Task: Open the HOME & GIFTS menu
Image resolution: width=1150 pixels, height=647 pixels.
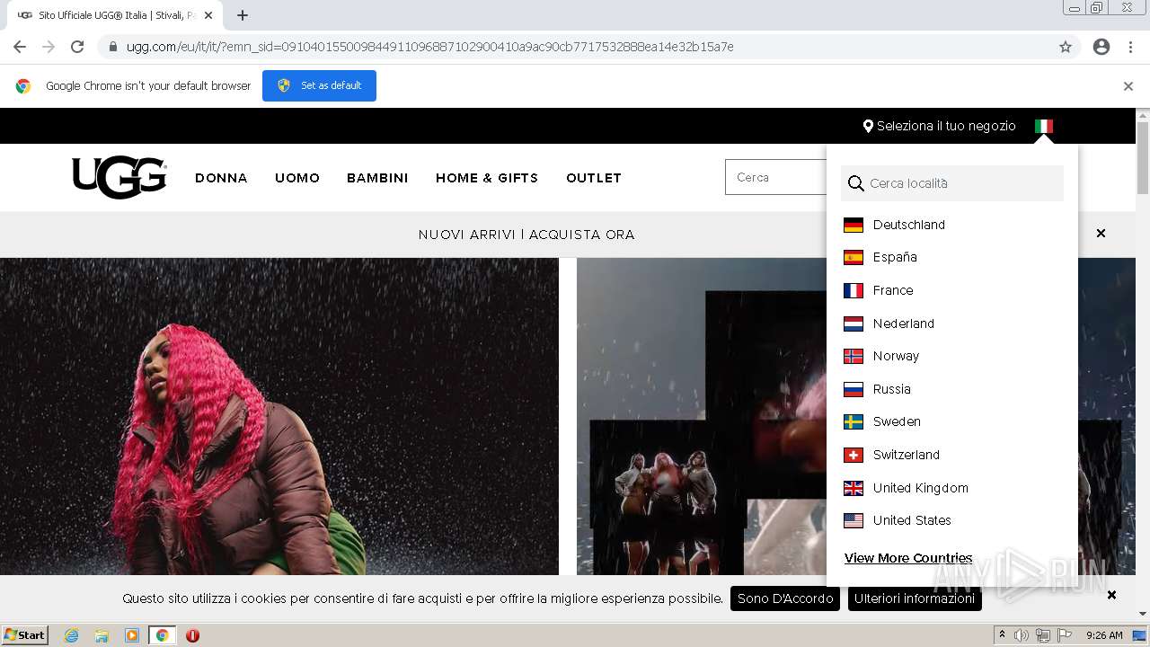Action: tap(487, 178)
